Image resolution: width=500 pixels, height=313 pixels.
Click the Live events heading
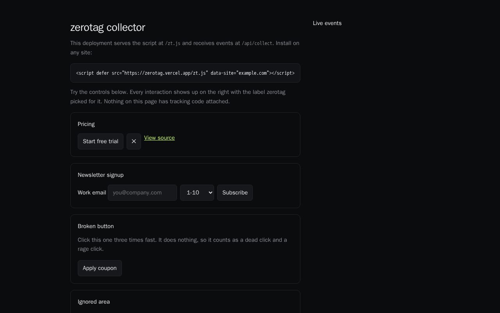[x=327, y=23]
